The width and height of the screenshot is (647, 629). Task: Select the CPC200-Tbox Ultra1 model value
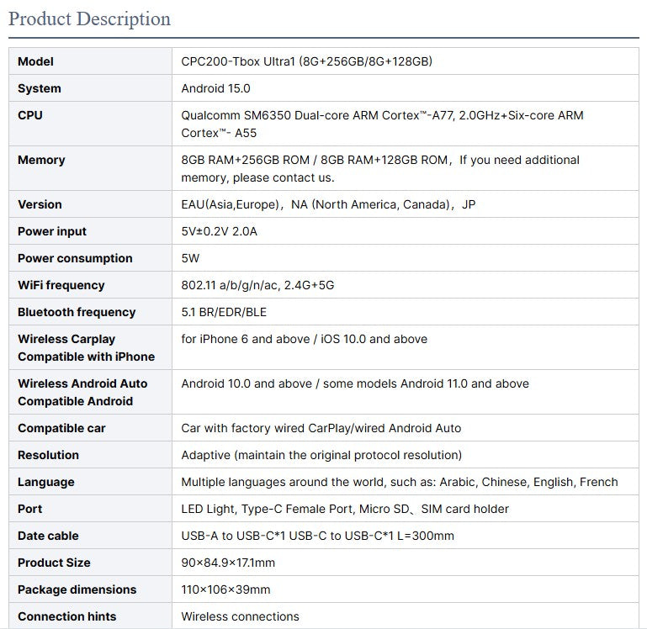(x=306, y=61)
